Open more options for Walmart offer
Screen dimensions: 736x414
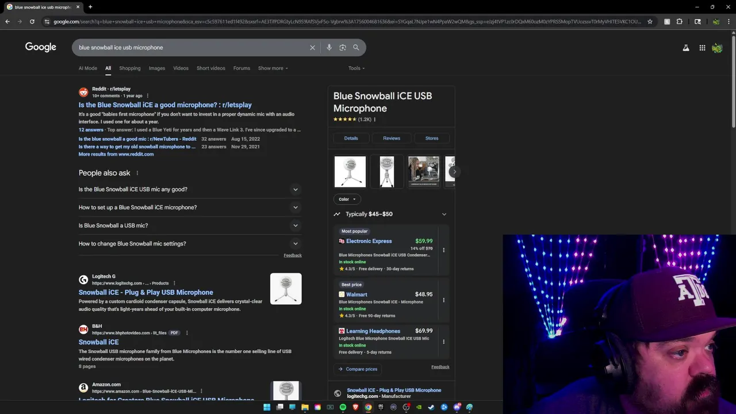point(443,300)
